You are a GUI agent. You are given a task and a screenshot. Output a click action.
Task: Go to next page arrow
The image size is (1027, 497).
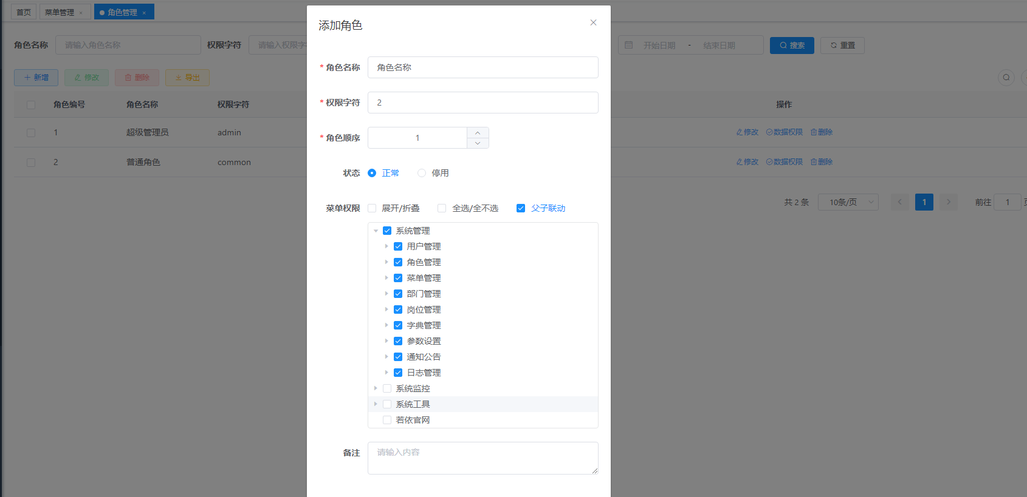(x=949, y=202)
